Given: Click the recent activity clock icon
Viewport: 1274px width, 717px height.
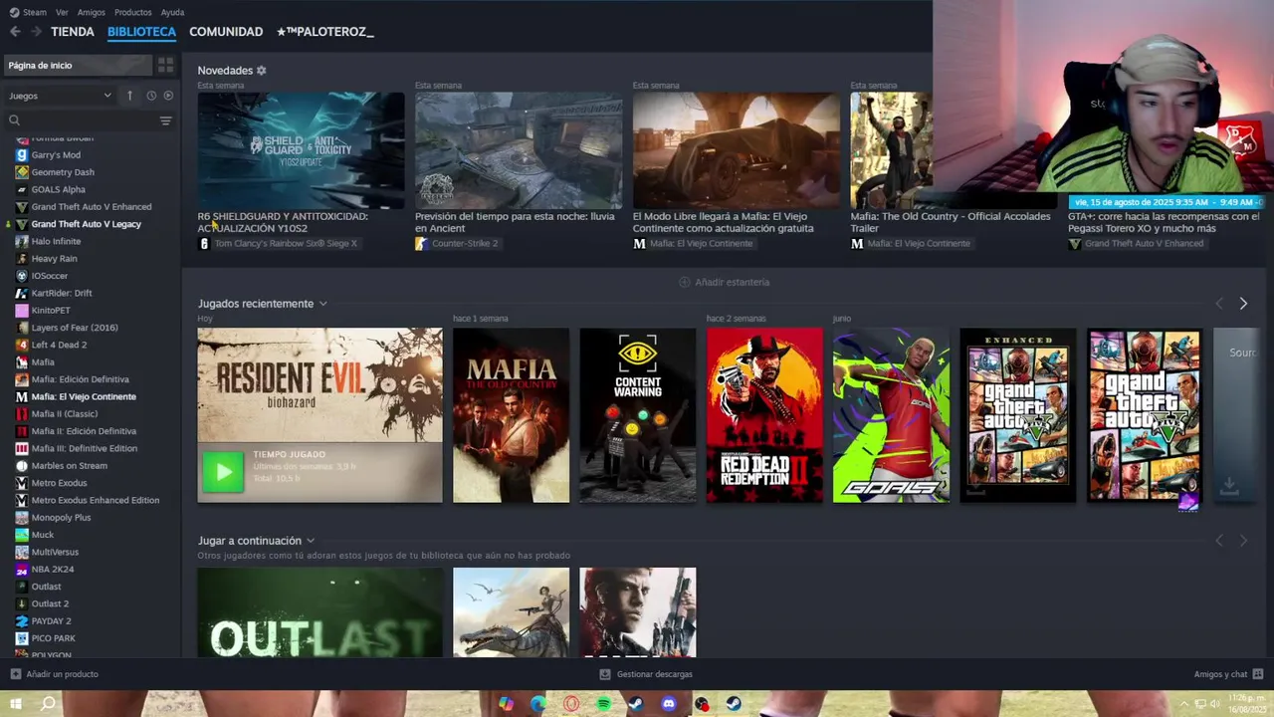Looking at the screenshot, I should pyautogui.click(x=151, y=96).
